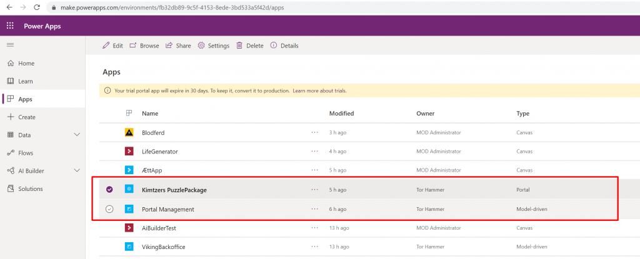Go back in the browser

[9, 7]
